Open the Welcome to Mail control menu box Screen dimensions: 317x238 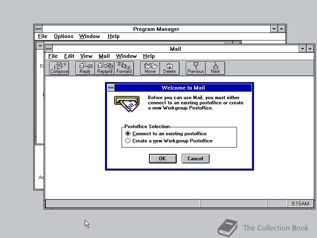pos(111,88)
